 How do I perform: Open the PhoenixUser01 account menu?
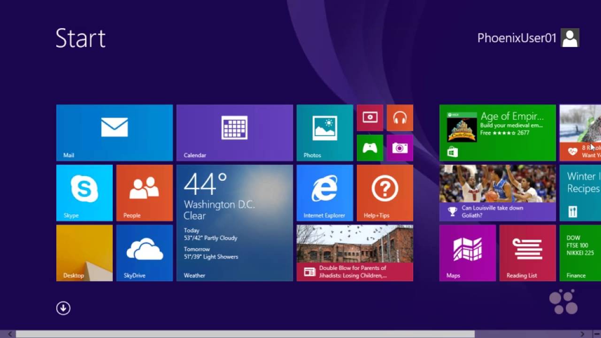pos(528,38)
